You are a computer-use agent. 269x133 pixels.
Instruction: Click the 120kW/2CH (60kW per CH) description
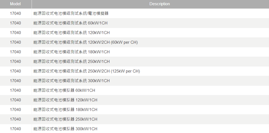coord(85,42)
